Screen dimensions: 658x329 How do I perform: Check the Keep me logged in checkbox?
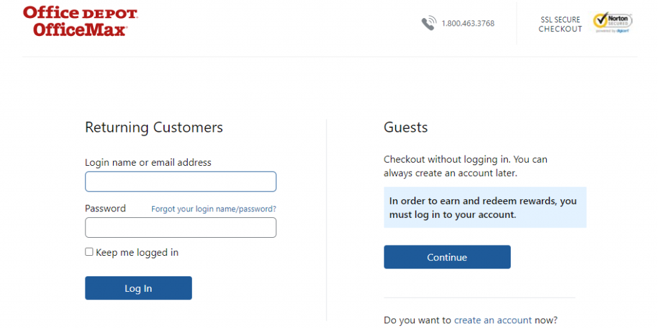coord(89,252)
